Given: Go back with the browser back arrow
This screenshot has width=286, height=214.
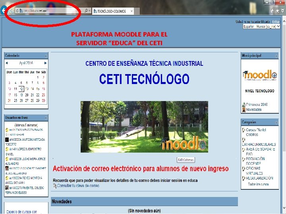Looking at the screenshot, I should [x=3, y=10].
